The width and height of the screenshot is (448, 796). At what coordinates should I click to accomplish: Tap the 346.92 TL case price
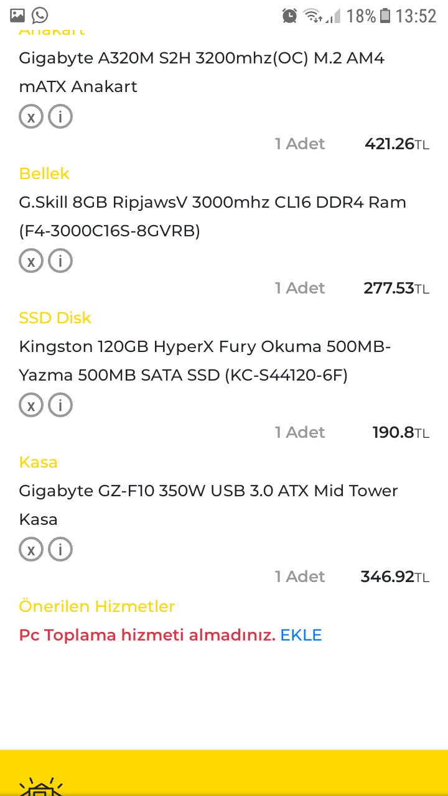[394, 577]
